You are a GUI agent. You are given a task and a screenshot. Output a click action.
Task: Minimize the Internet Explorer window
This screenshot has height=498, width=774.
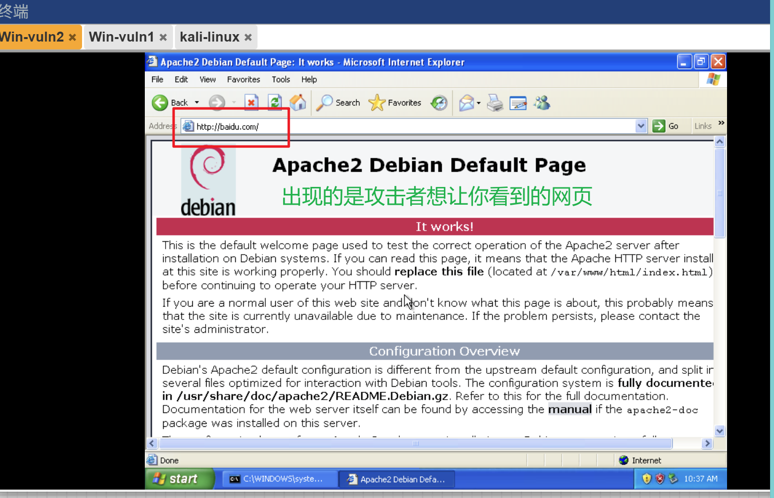point(684,62)
